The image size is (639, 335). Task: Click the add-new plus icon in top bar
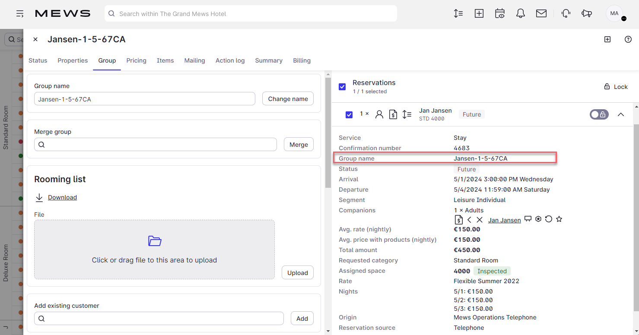479,13
